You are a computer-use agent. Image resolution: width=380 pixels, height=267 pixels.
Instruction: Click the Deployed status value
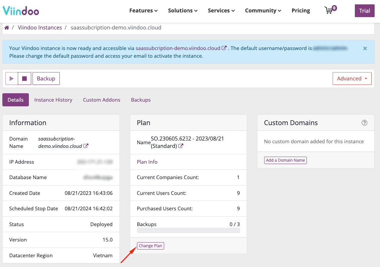point(101,224)
